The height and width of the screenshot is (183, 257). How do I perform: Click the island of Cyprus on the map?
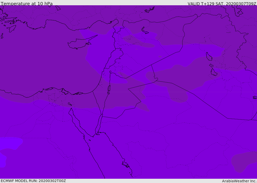(x=80, y=43)
